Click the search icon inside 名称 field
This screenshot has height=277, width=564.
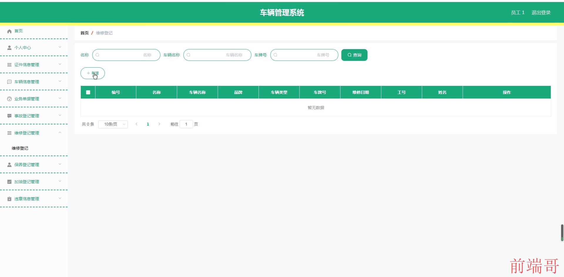[98, 55]
